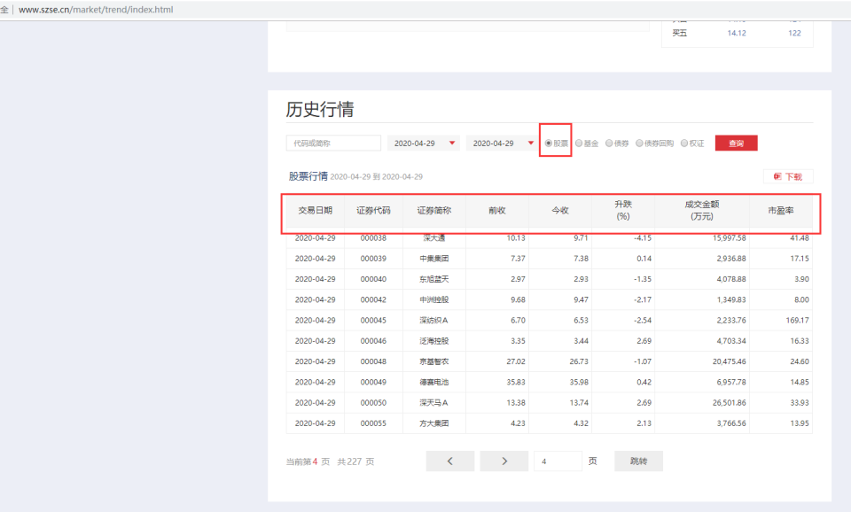The image size is (851, 512).
Task: Click the 升跌(%) column header
Action: [623, 211]
